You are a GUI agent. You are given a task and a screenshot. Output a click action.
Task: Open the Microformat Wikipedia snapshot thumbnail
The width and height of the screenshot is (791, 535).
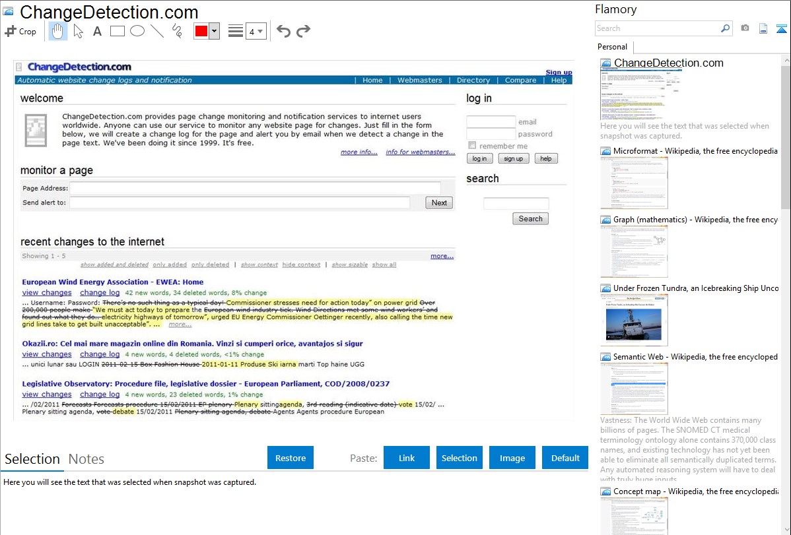click(x=634, y=183)
